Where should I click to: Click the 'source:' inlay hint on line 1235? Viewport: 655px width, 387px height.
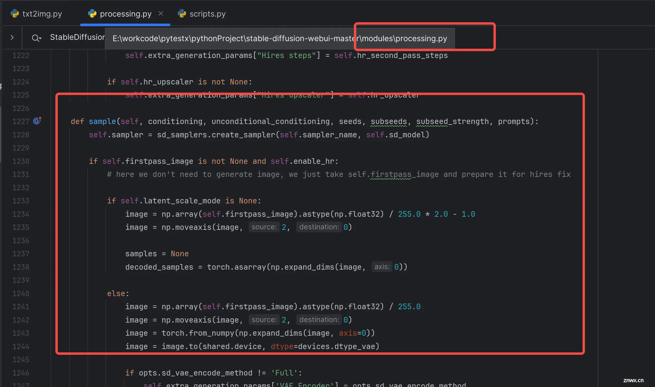pos(264,227)
